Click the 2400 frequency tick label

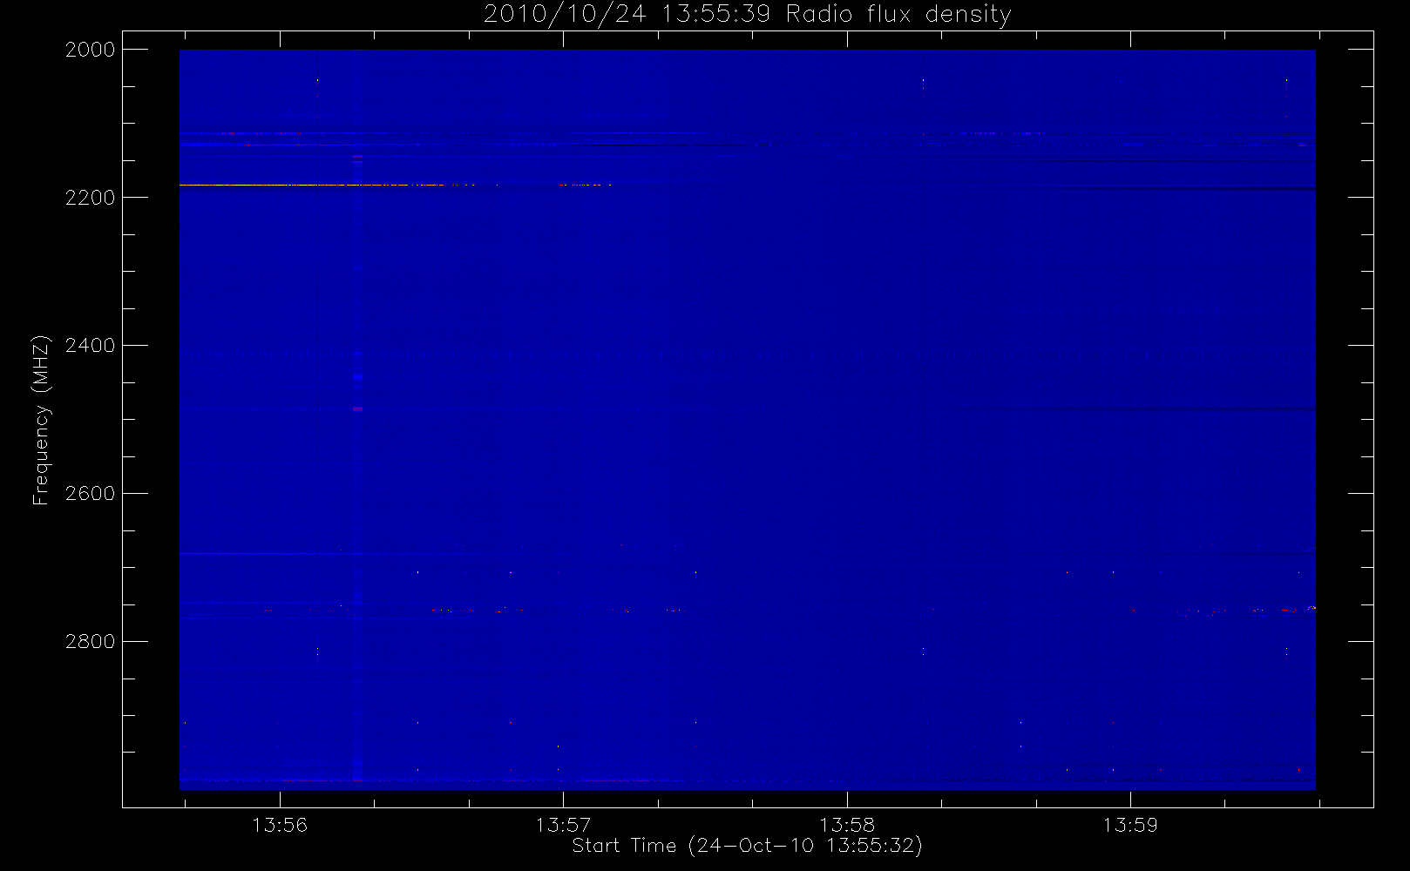point(91,346)
